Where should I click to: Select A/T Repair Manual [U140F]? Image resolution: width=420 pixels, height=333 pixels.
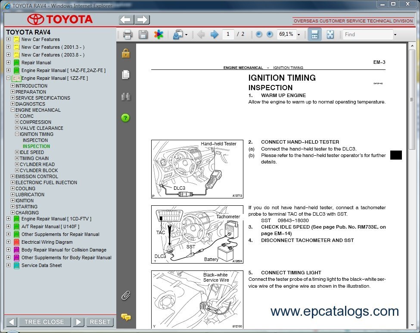50,226
